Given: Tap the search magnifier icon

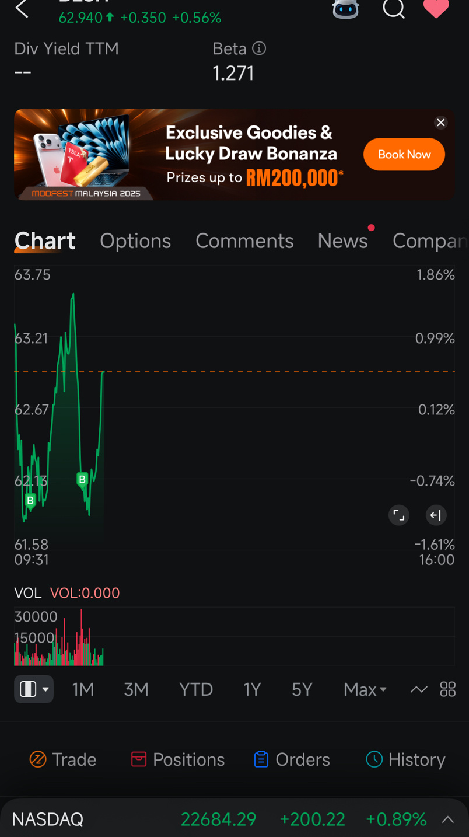Looking at the screenshot, I should (394, 9).
